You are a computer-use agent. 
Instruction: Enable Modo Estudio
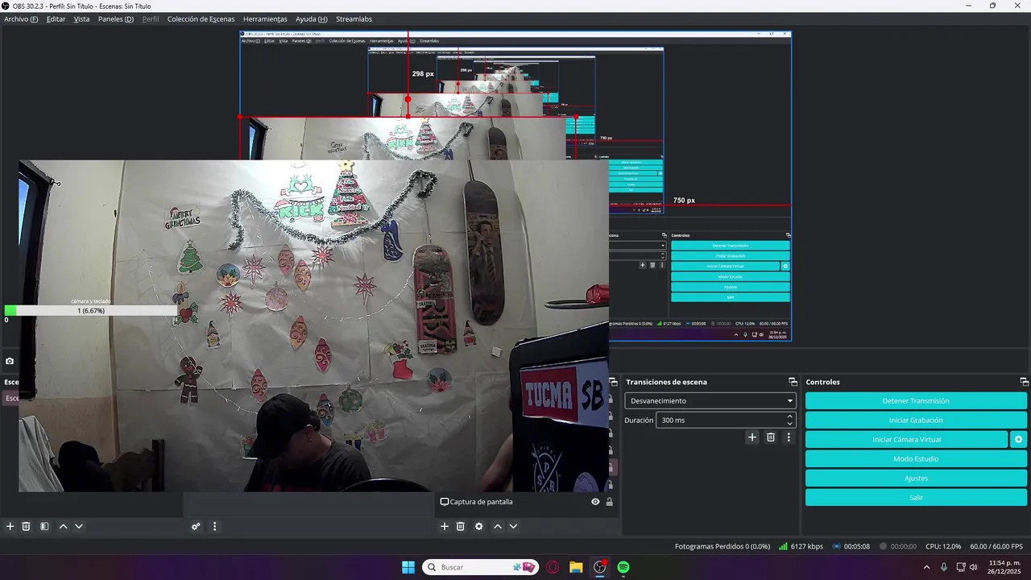(x=916, y=458)
